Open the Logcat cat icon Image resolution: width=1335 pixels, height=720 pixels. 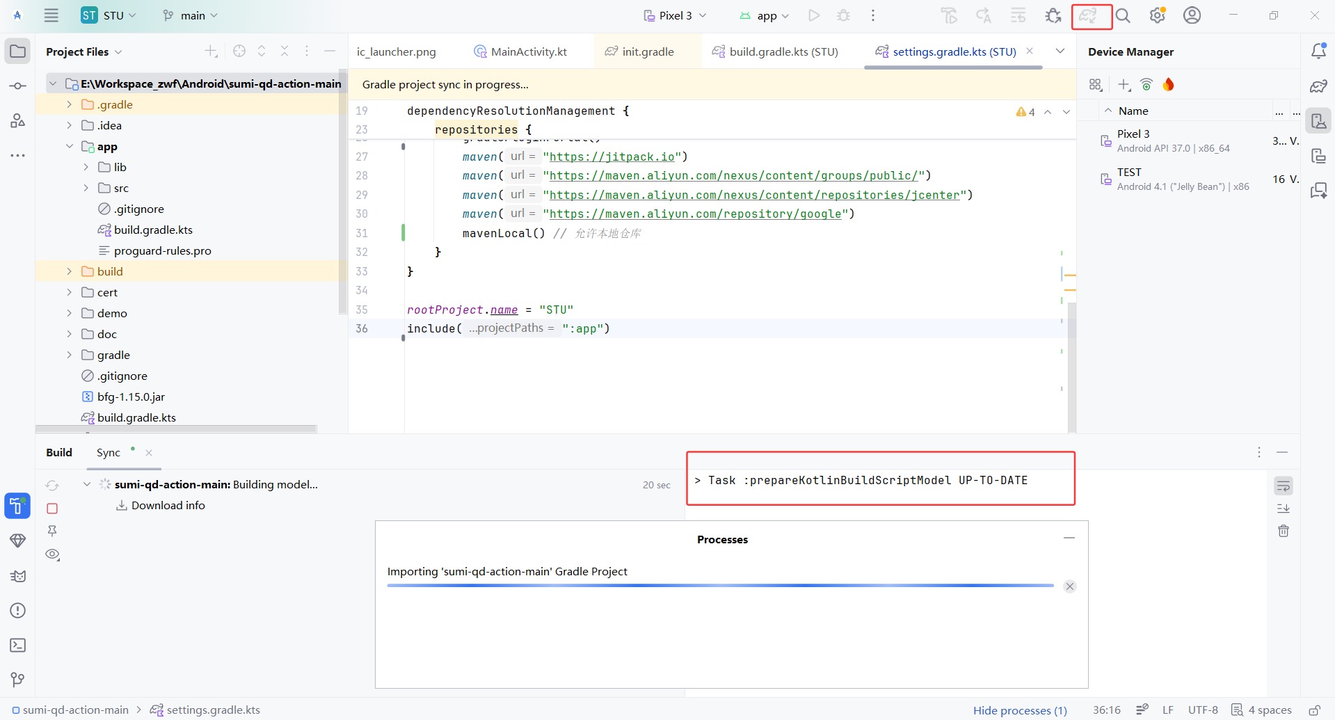18,576
